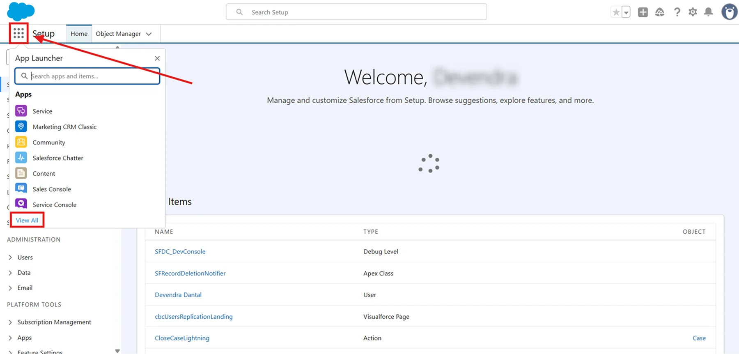The width and height of the screenshot is (739, 354).
Task: Open the help question mark icon
Action: point(677,12)
